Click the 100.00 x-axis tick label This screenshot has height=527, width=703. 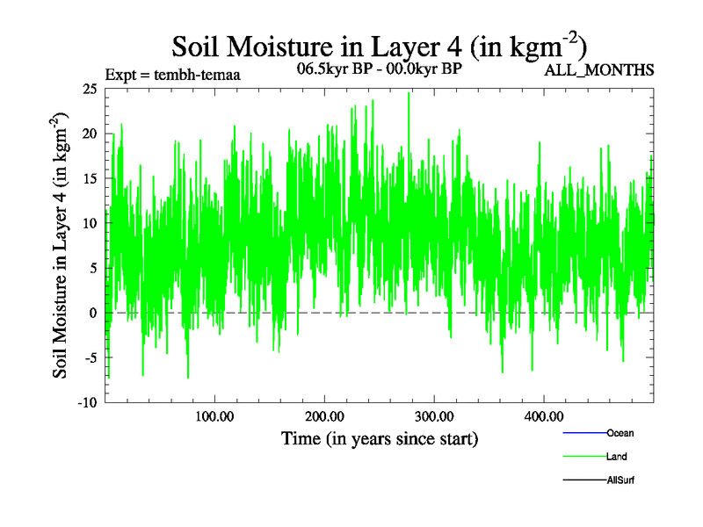[x=214, y=415]
